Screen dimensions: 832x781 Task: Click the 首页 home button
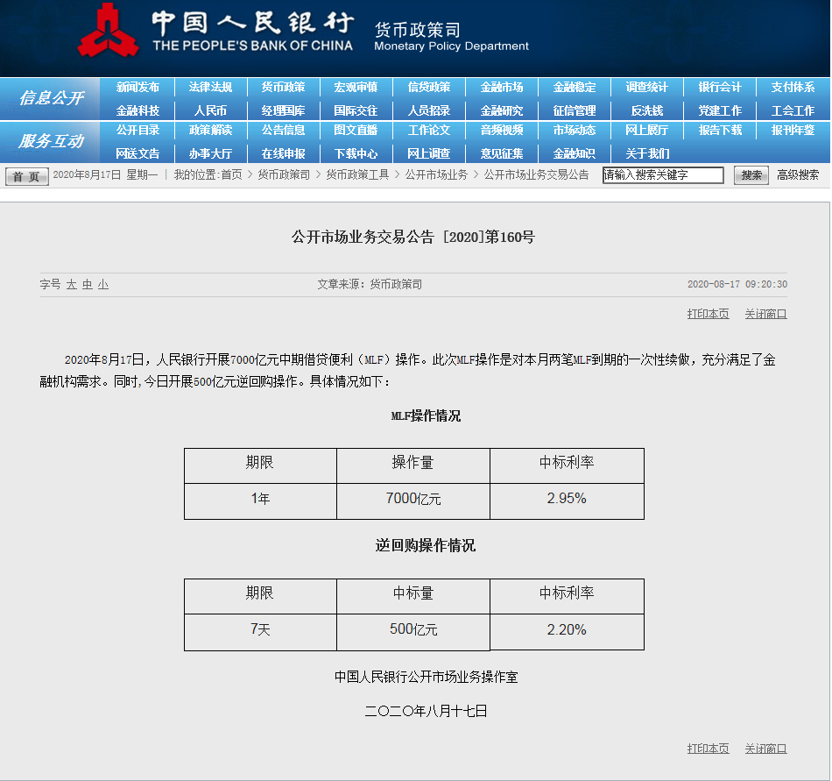[x=26, y=176]
